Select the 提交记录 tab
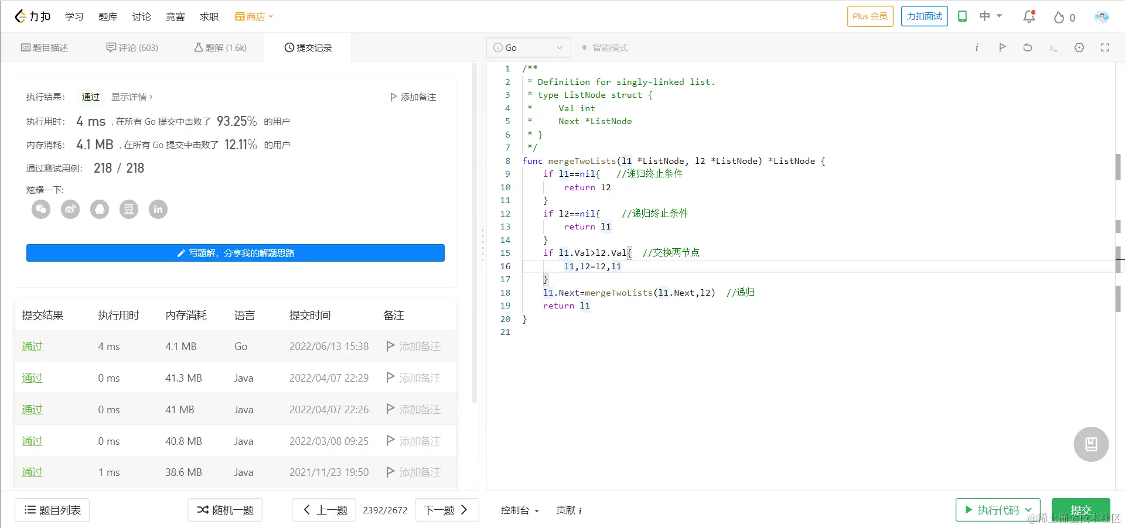1125x528 pixels. pos(308,47)
